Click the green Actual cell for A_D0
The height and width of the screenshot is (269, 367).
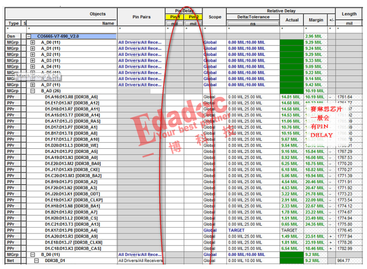coord(291,42)
